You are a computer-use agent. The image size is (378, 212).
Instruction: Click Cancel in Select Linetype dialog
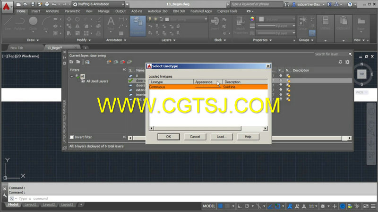195,137
